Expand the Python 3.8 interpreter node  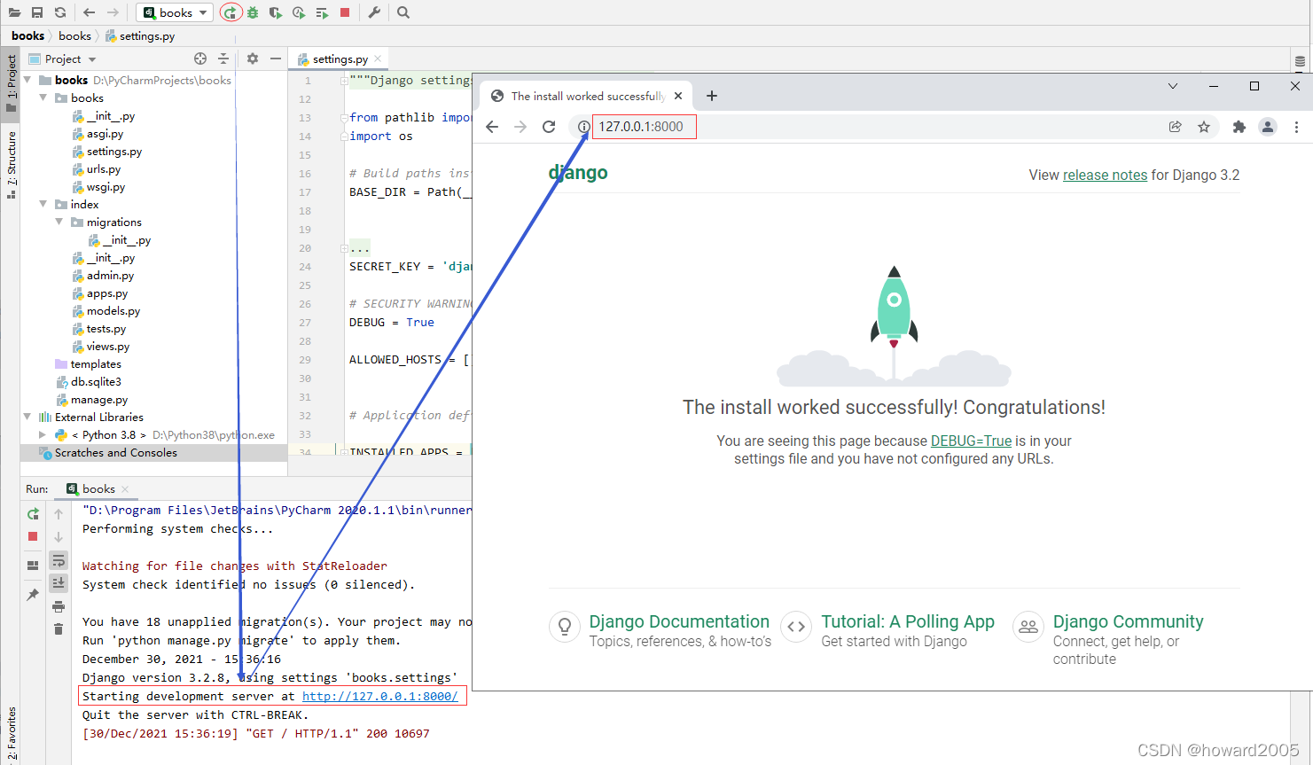tap(43, 434)
